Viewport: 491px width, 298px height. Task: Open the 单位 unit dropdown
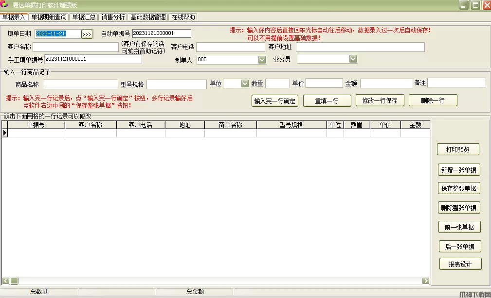click(245, 83)
